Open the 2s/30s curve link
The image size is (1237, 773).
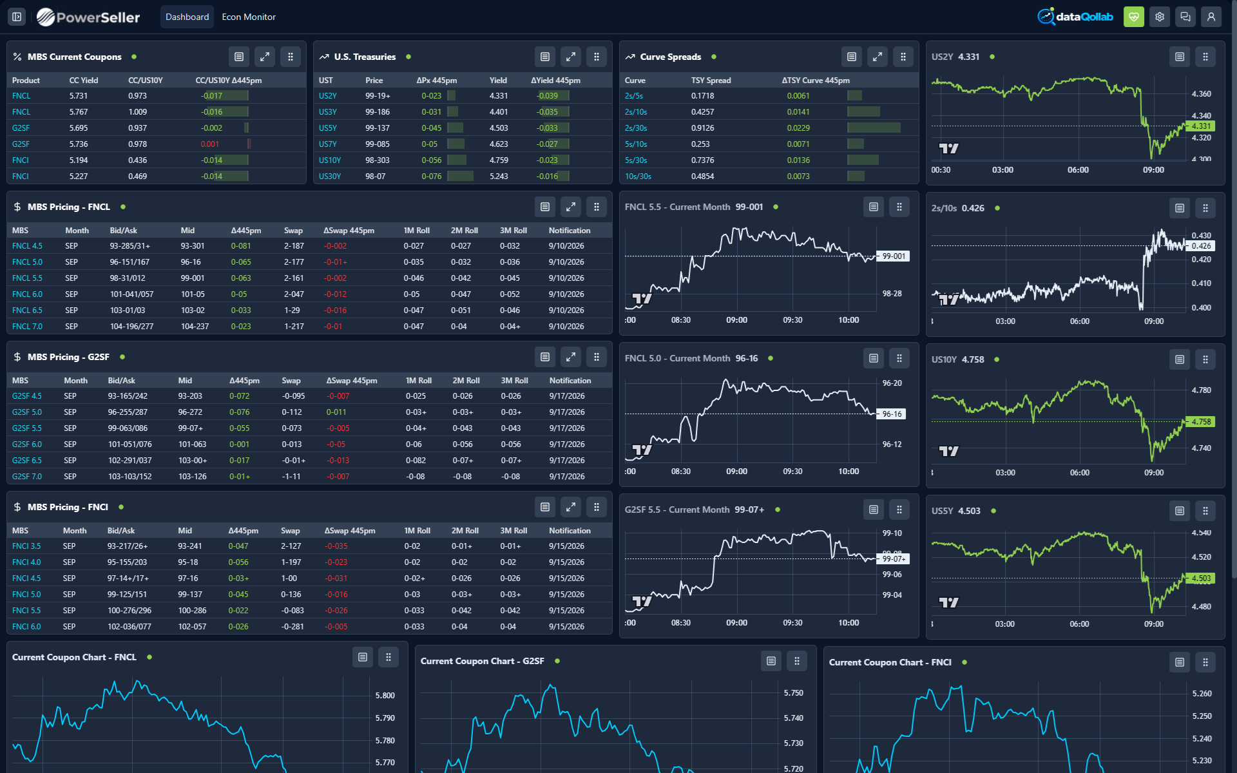[636, 128]
